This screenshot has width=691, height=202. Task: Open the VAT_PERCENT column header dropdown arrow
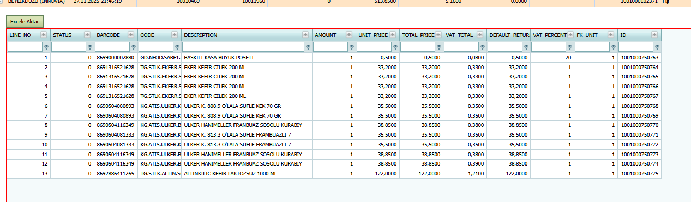click(567, 35)
